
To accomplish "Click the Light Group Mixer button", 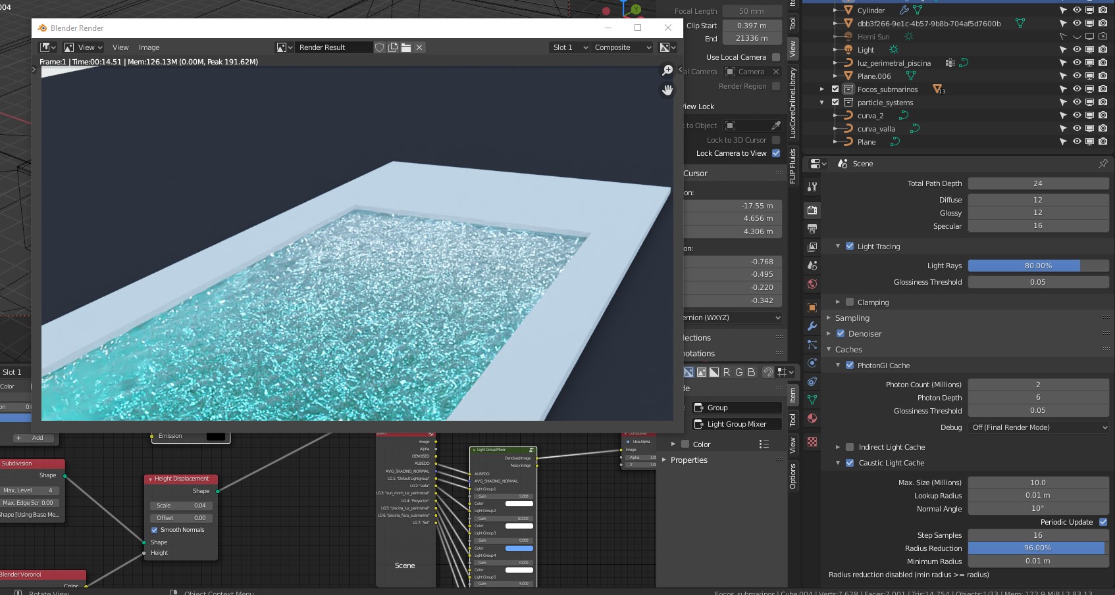I will click(736, 424).
